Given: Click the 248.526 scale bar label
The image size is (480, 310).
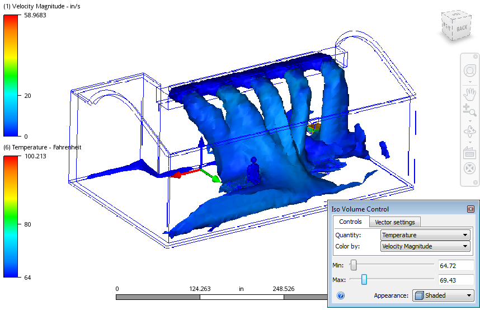Looking at the screenshot, I should click(284, 289).
